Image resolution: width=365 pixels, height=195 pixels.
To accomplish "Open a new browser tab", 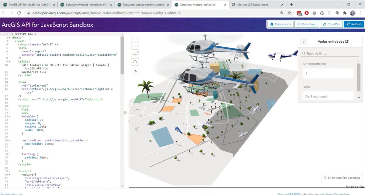I will click(x=291, y=5).
